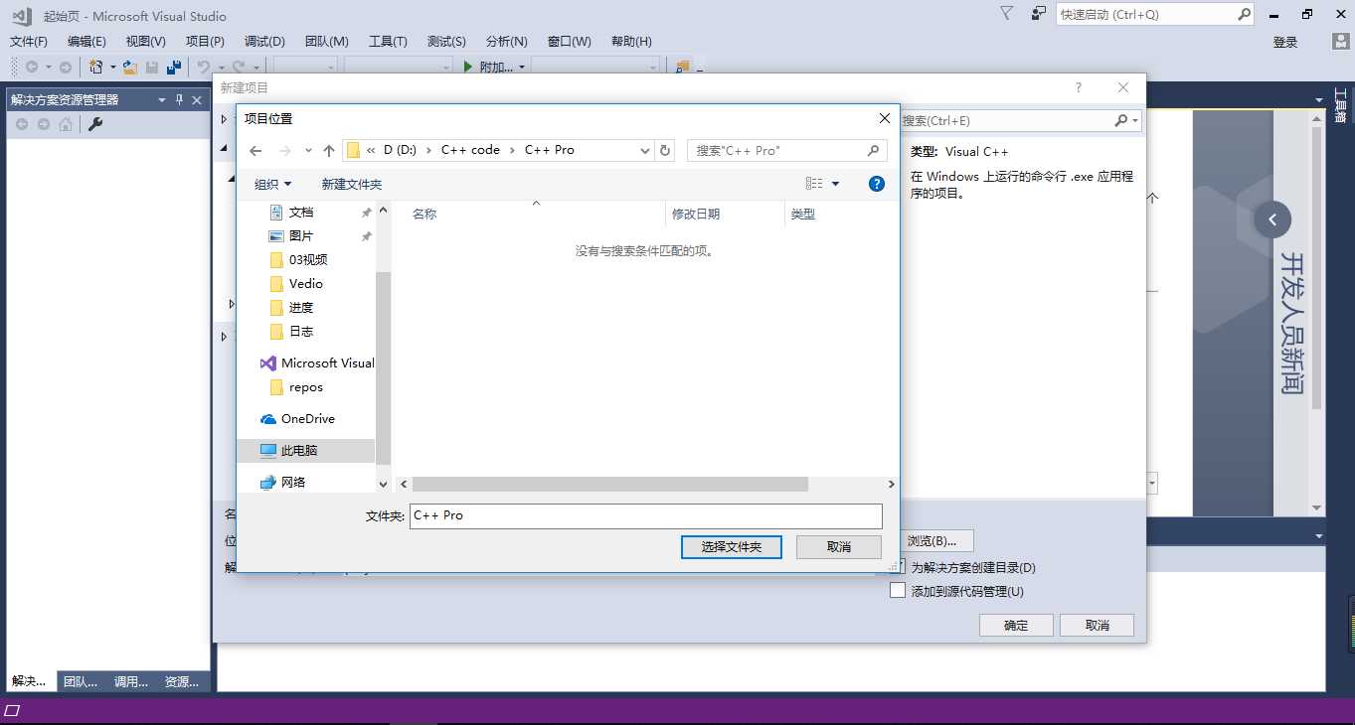Click the single Save toolbar icon
This screenshot has height=725, width=1355.
pos(152,67)
